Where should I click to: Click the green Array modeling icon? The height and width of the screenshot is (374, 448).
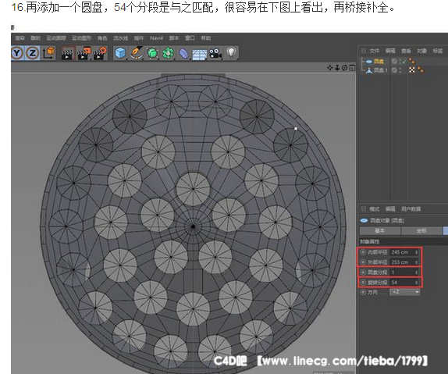click(x=169, y=53)
